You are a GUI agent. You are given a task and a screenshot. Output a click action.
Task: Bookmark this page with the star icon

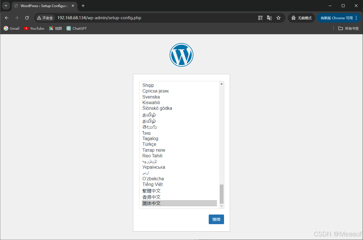click(x=278, y=18)
